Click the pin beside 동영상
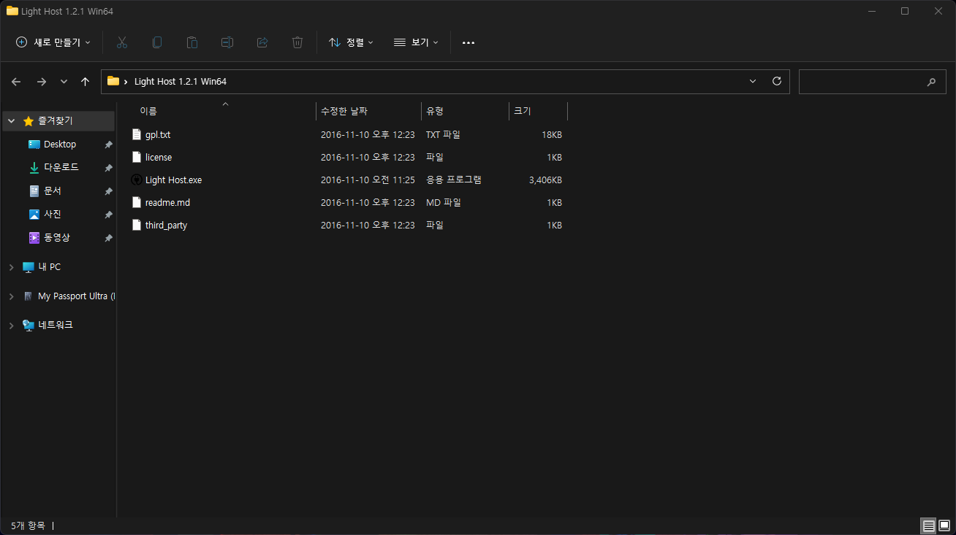 coord(108,238)
